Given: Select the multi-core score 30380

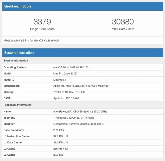Looking at the screenshot, I should pyautogui.click(x=123, y=22).
